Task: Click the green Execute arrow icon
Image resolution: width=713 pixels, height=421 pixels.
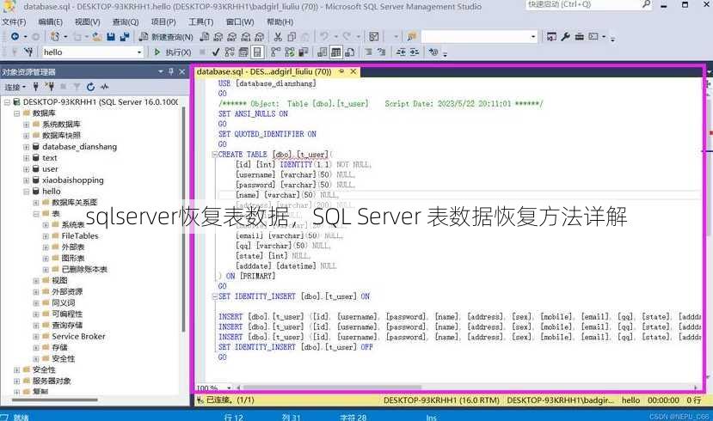Action: 157,52
